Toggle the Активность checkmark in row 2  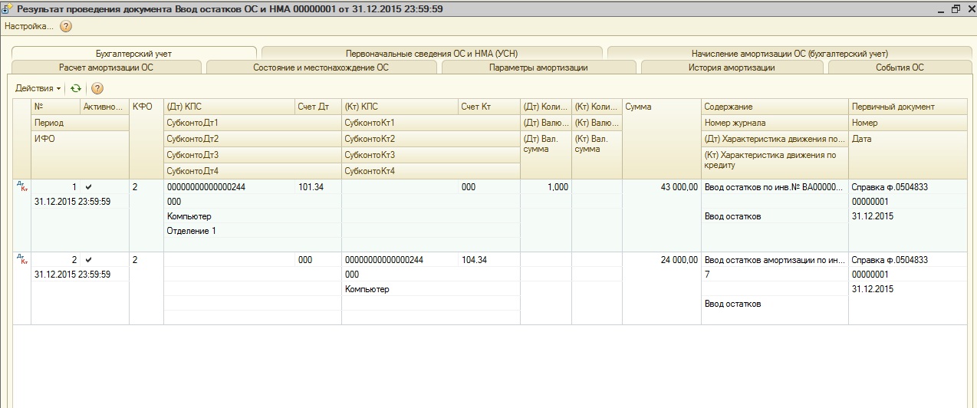click(89, 260)
